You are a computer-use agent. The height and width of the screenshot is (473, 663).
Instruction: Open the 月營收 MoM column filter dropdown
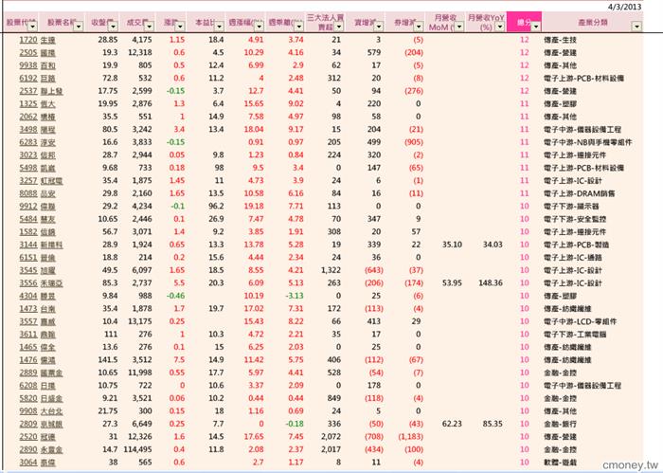(x=459, y=27)
